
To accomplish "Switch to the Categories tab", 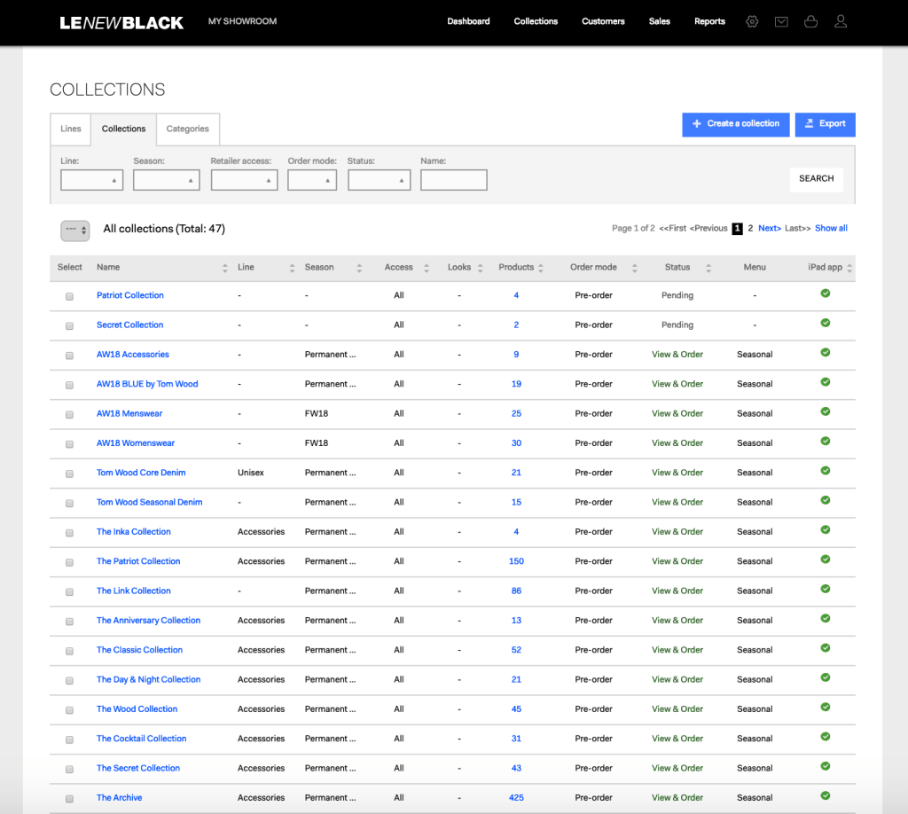I will click(188, 129).
